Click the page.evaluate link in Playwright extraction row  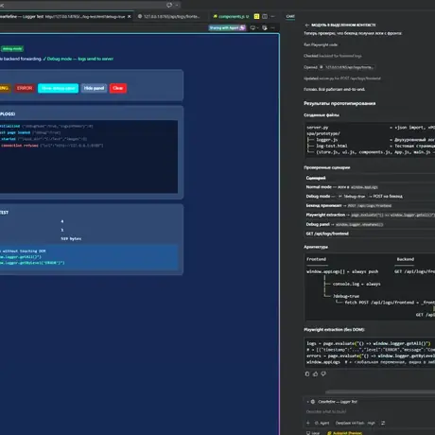[392, 215]
